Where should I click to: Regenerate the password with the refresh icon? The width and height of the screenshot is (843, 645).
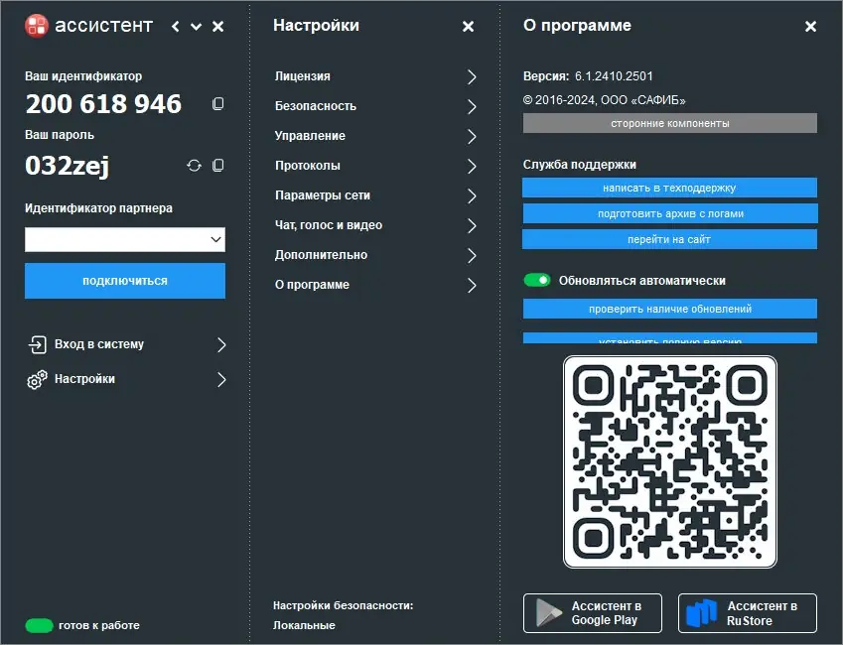tap(194, 166)
